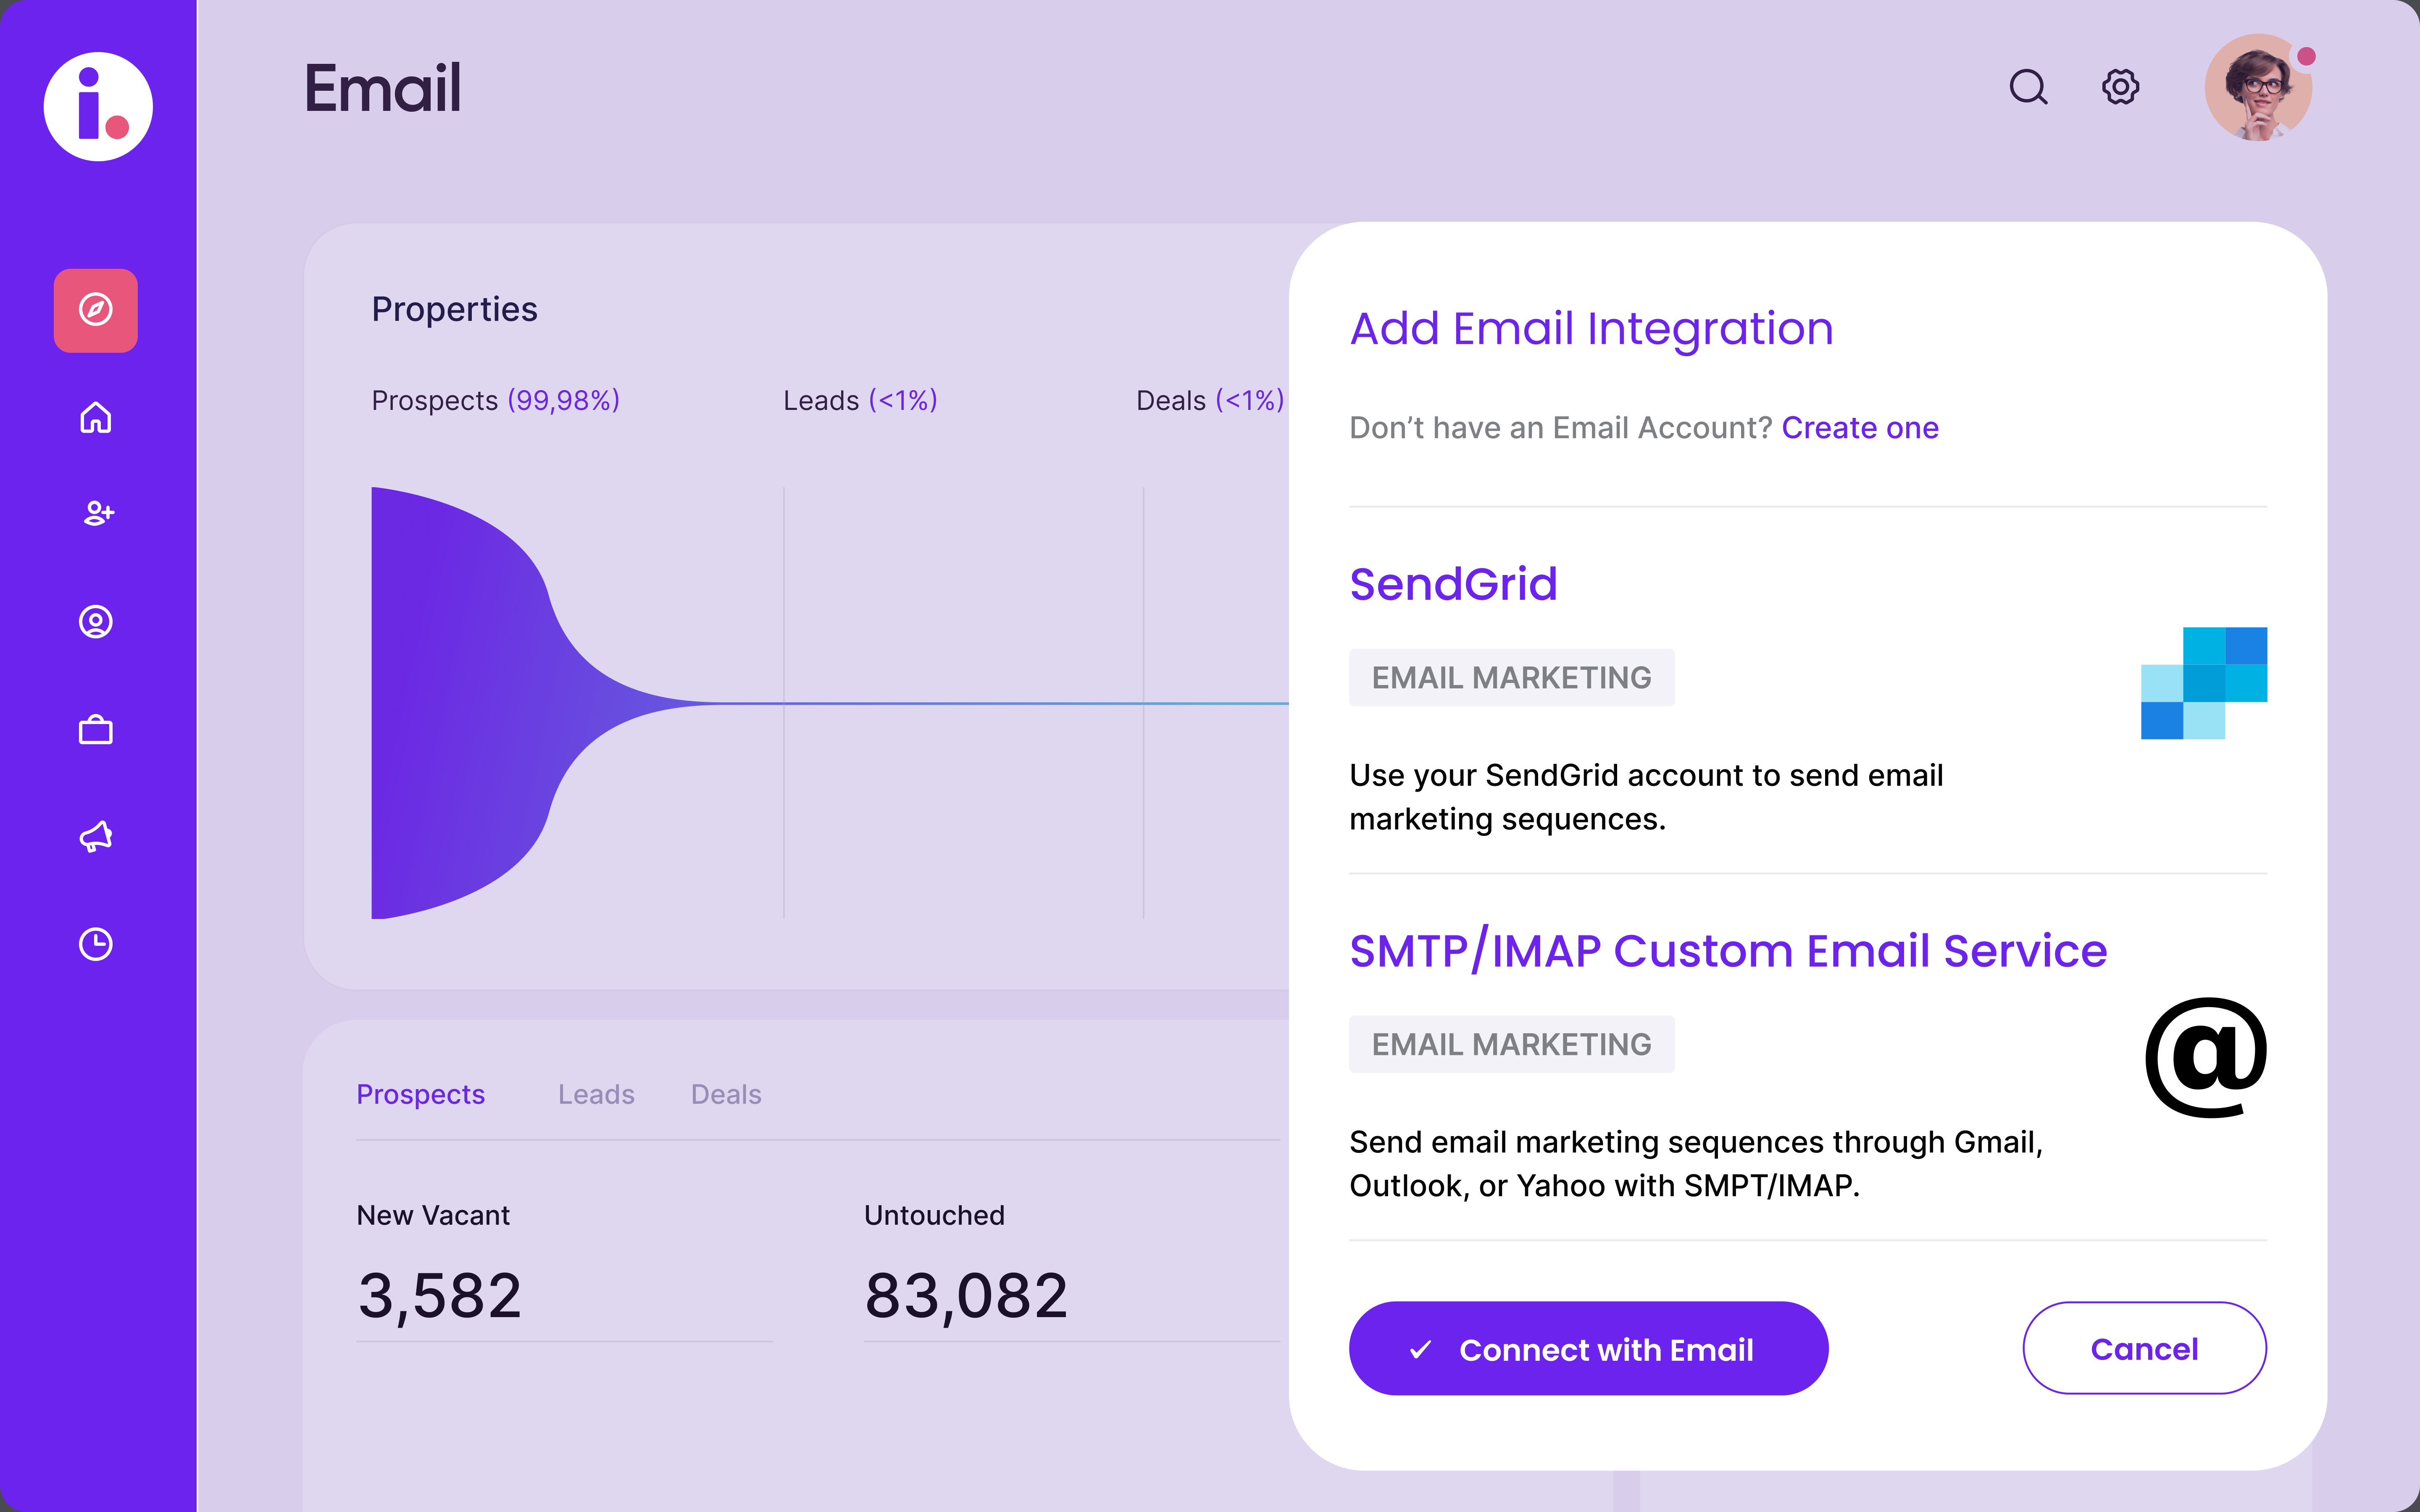
Task: Choose SMTP/IMAP Custom Email Service option
Action: coord(1728,951)
